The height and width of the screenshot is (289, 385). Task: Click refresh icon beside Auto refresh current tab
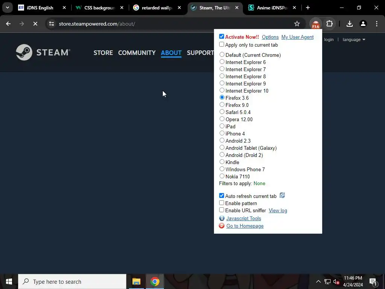(282, 195)
